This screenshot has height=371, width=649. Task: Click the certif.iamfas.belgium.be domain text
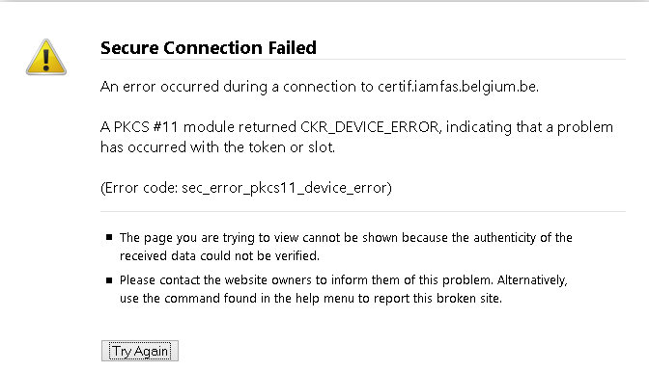coord(457,87)
